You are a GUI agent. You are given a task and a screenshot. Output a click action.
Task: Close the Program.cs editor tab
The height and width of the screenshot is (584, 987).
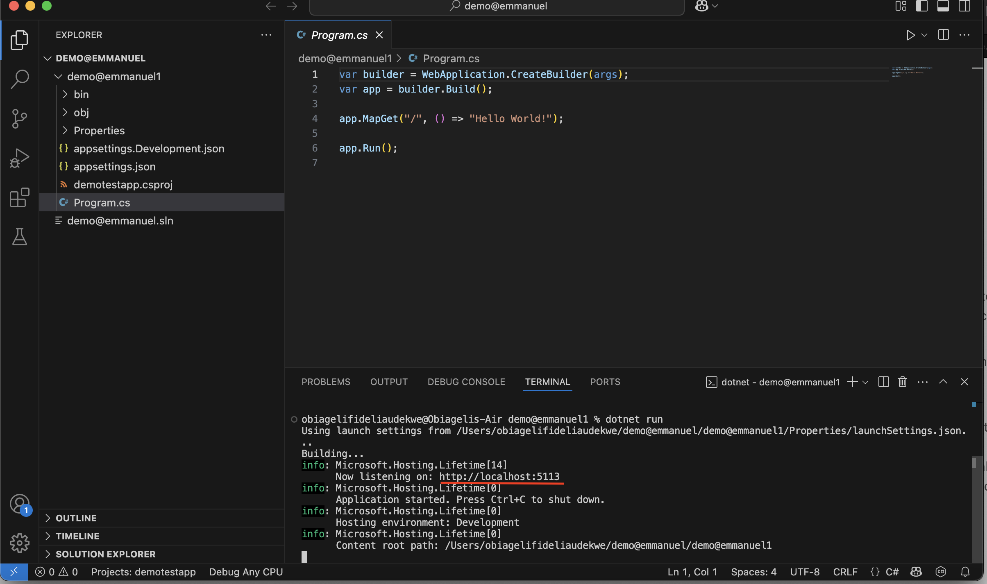point(379,35)
